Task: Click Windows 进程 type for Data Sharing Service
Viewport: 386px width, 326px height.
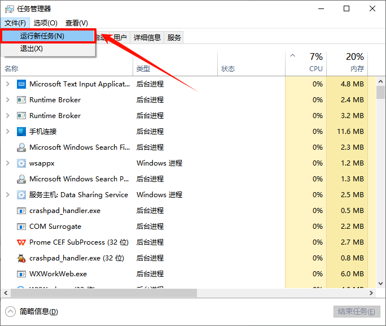Action: pos(160,195)
